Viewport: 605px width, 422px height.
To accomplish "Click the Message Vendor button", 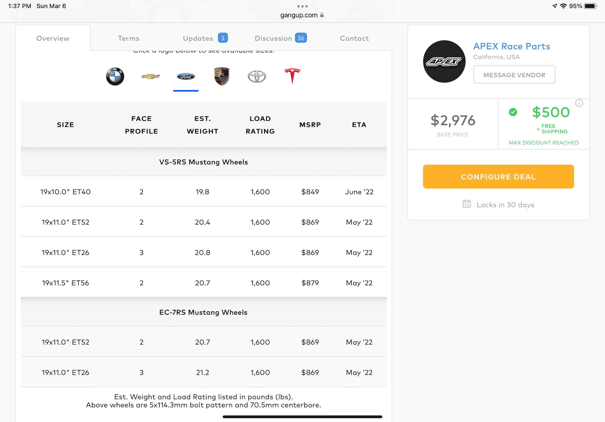I will (514, 75).
